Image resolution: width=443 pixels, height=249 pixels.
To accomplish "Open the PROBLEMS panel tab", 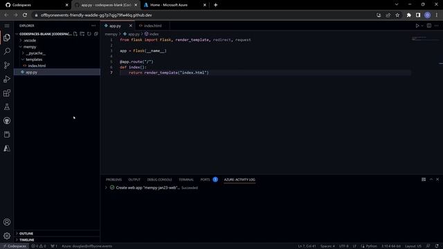I will 114,180.
